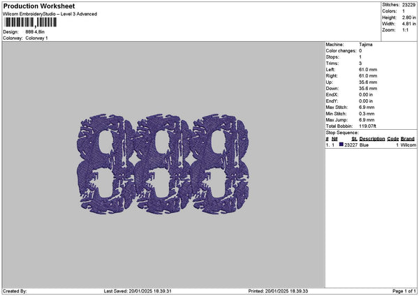Click the Machine value Tajima
This screenshot has height=296, width=419.
tap(365, 44)
